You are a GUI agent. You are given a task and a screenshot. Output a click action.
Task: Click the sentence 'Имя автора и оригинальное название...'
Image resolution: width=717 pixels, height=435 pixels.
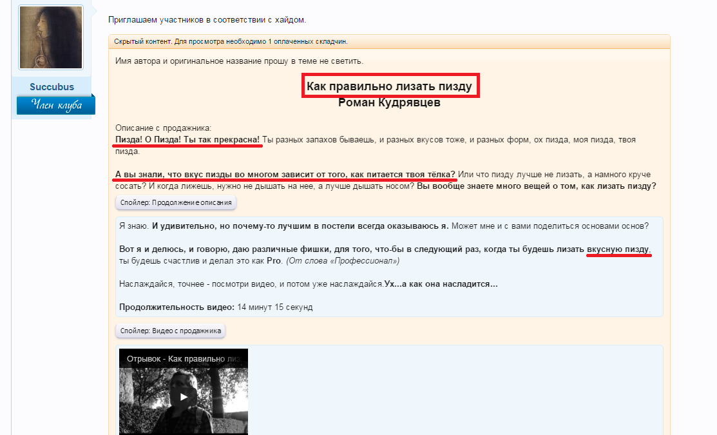pos(239,61)
